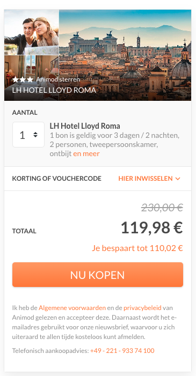Click the KORTING OF VOUCHERCODE label
The height and width of the screenshot is (376, 196).
[57, 179]
